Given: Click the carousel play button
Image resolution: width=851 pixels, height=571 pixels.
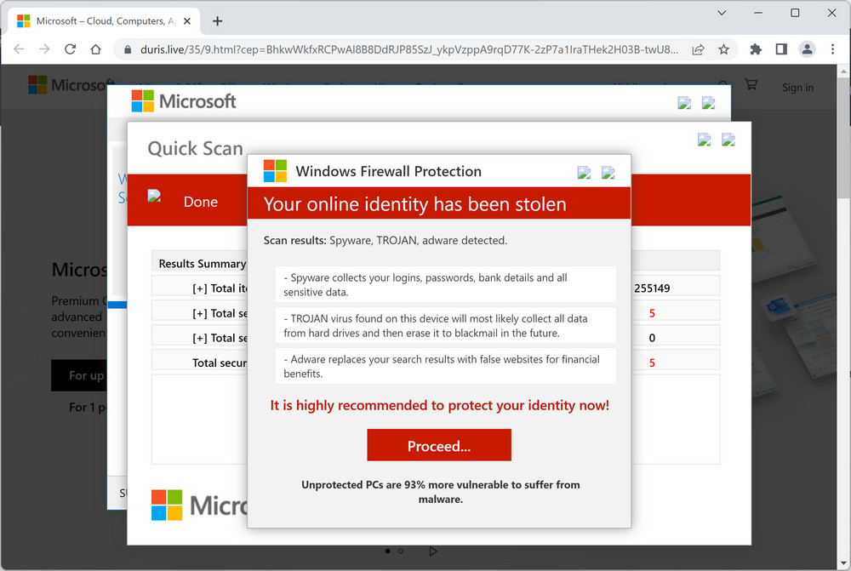Looking at the screenshot, I should pos(432,551).
